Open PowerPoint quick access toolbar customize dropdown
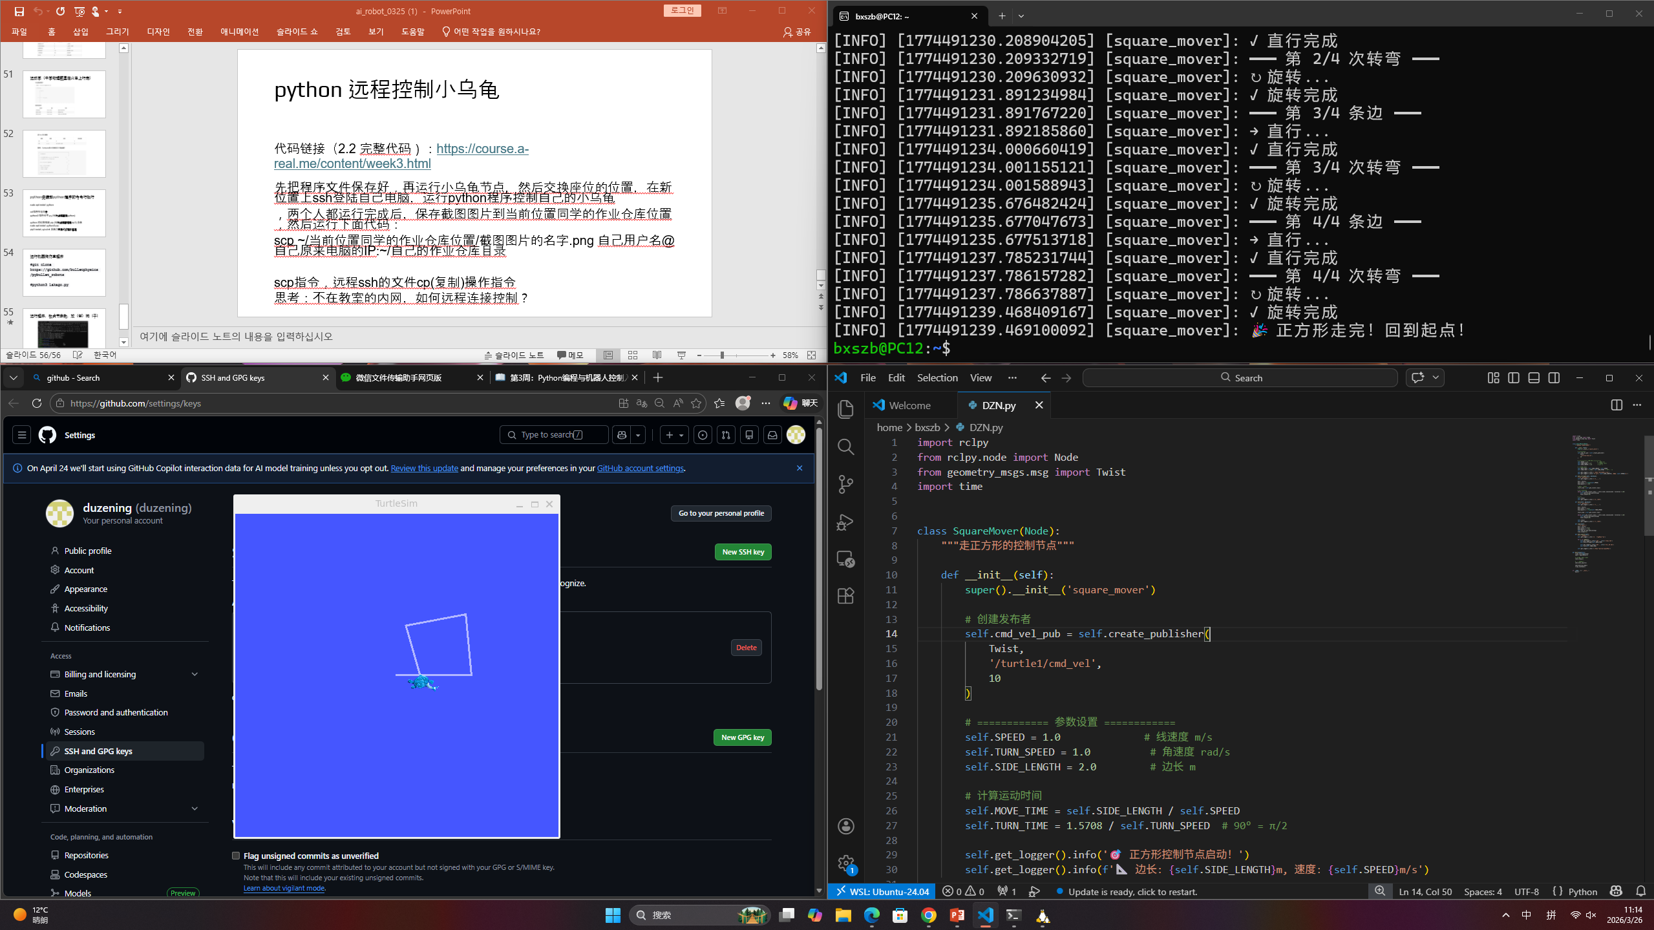Screen dimensions: 1654x930 [x=120, y=11]
